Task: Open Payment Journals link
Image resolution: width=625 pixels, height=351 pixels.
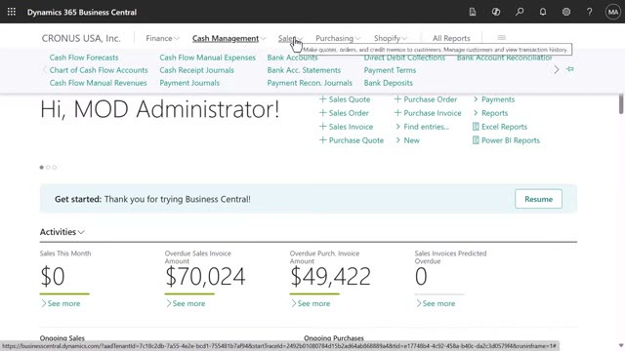Action: pos(189,83)
